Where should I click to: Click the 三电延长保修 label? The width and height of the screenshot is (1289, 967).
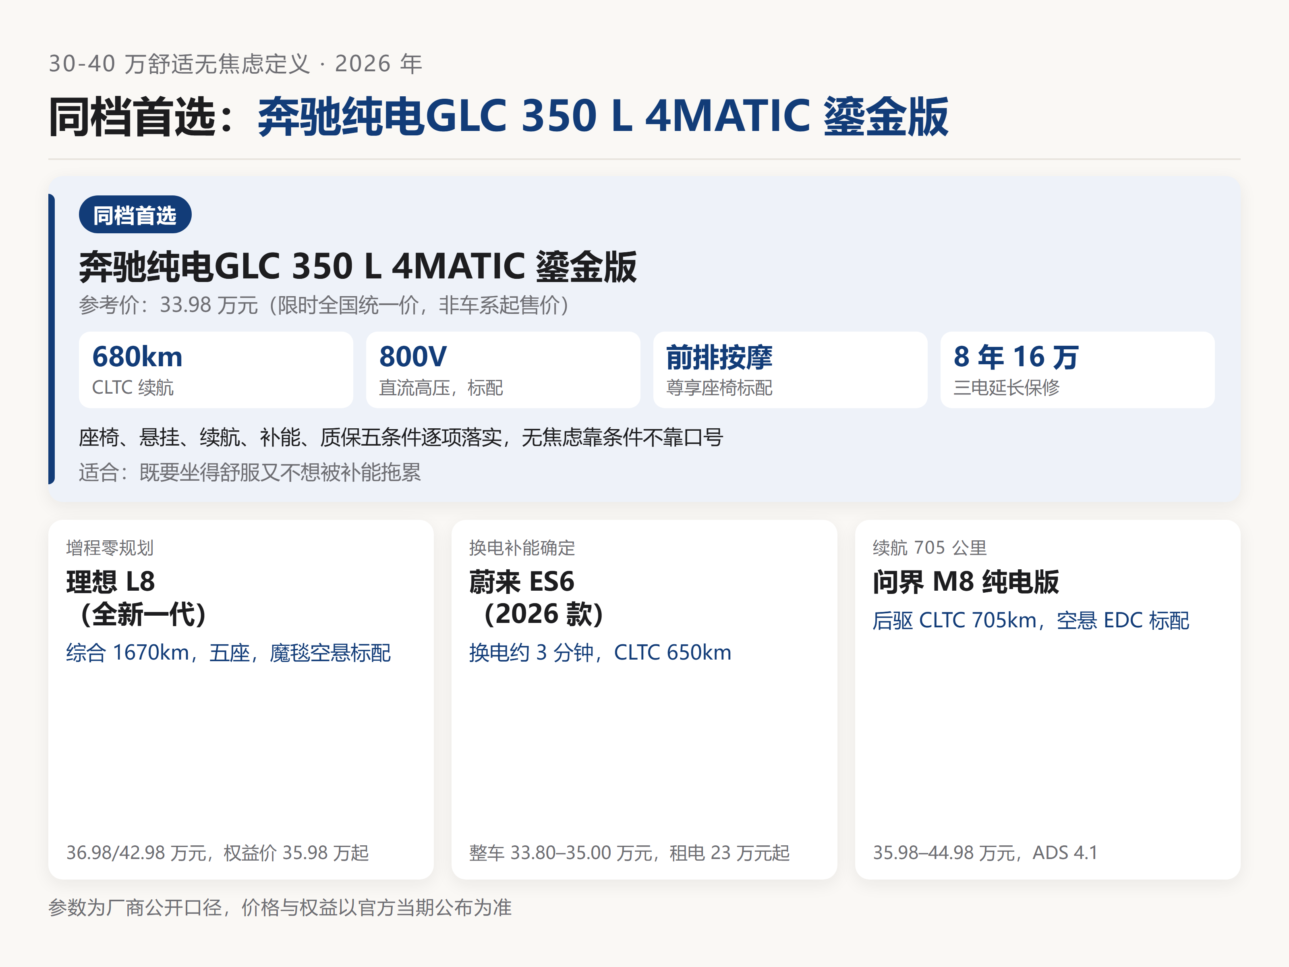pyautogui.click(x=1006, y=388)
